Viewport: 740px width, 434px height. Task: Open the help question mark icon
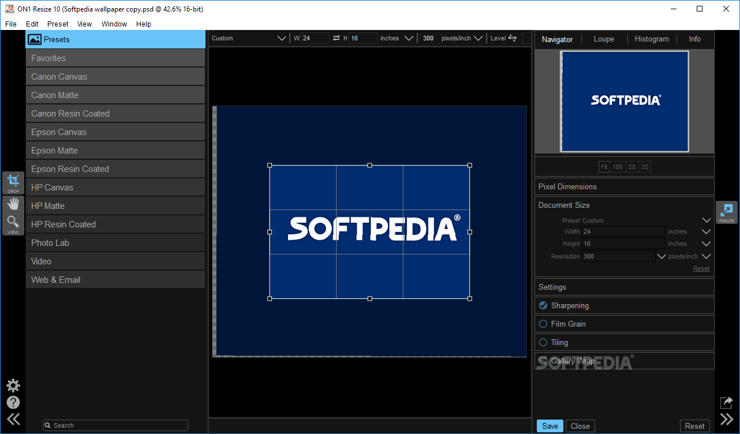13,402
